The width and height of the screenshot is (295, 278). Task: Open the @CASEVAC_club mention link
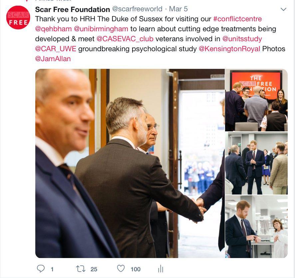point(125,39)
